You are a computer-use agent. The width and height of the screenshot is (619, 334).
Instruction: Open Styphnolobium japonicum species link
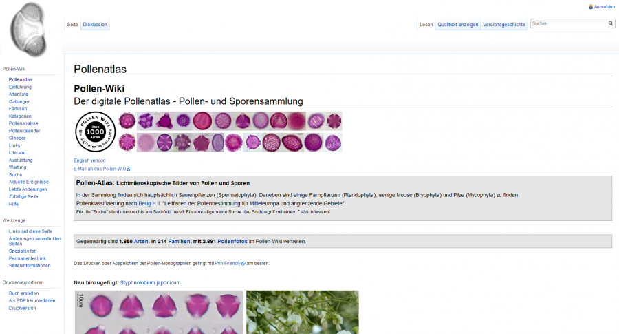(x=151, y=282)
